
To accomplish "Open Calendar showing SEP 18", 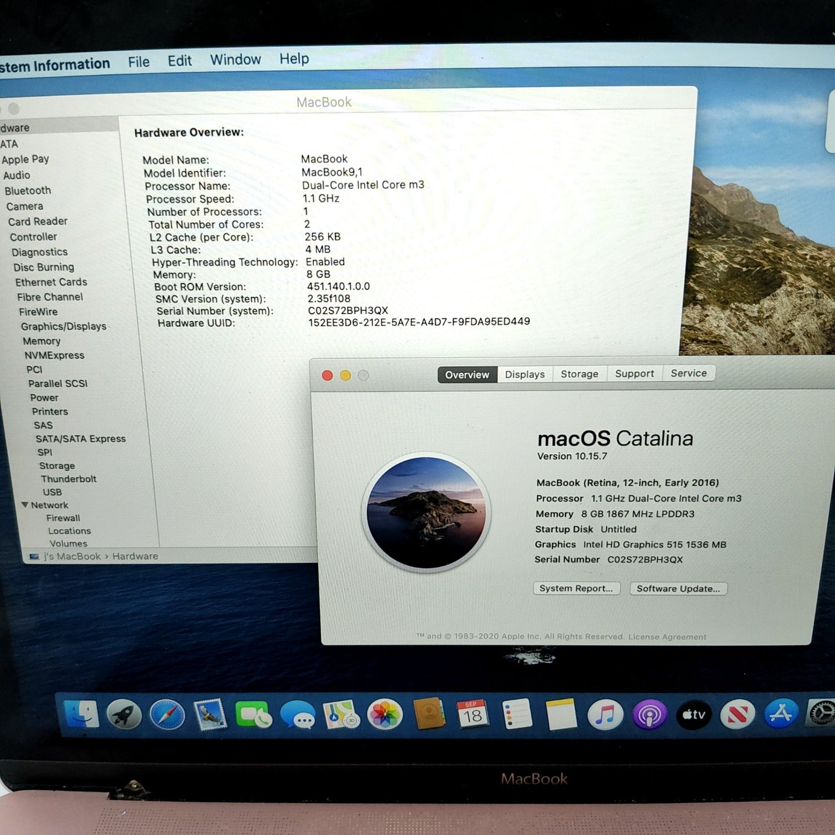I will pos(473,714).
